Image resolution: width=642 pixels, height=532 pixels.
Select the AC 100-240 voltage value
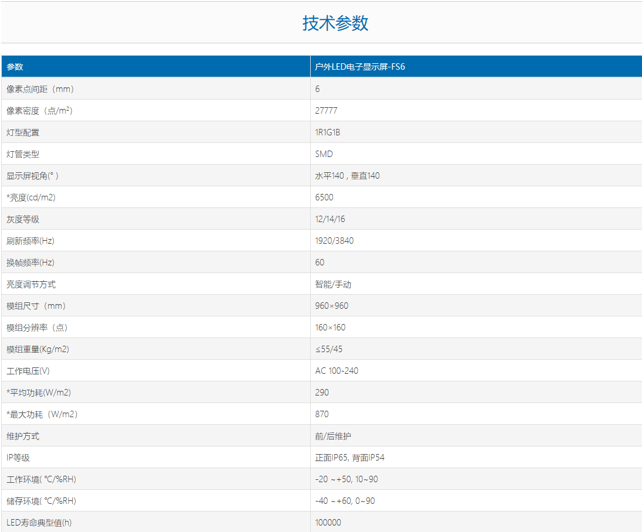click(x=337, y=371)
